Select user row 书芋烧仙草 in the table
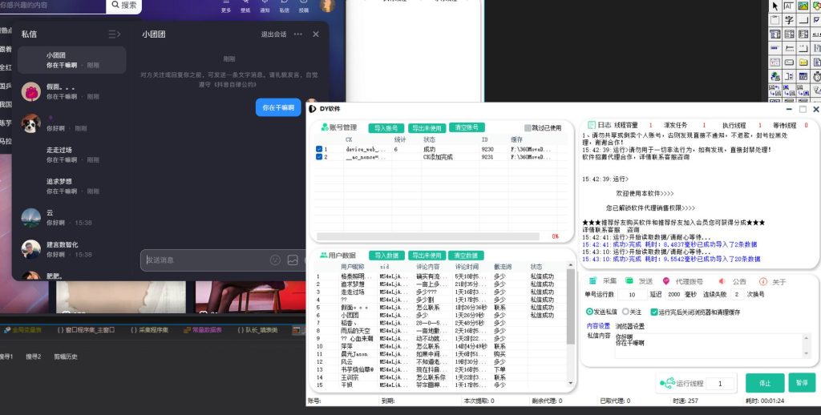 439,369
